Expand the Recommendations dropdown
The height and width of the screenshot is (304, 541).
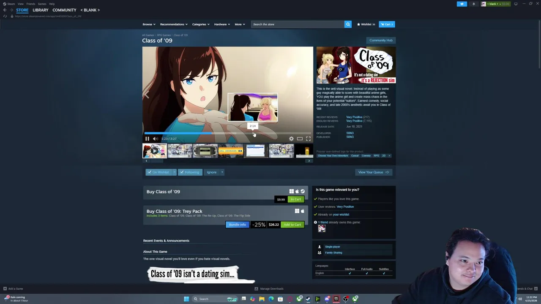pyautogui.click(x=174, y=24)
